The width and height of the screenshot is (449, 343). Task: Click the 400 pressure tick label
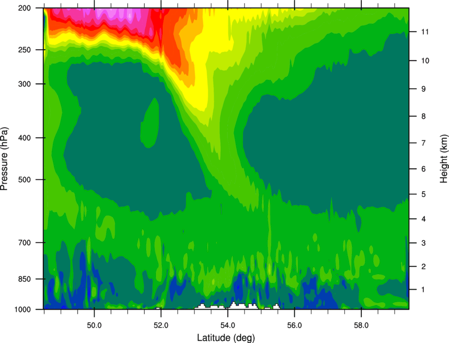pos(24,138)
